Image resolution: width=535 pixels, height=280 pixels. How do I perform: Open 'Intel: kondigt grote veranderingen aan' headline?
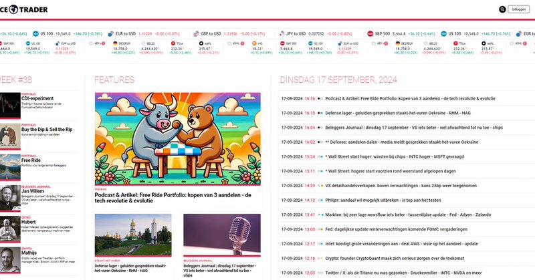402,244
